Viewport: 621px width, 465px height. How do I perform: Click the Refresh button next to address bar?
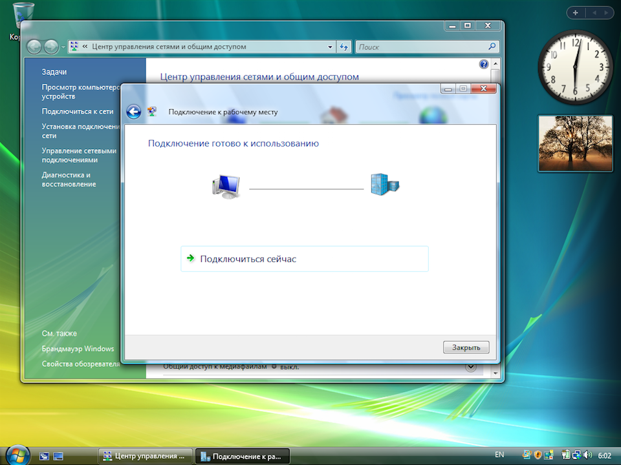click(x=343, y=47)
